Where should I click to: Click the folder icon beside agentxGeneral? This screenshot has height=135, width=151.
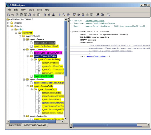(28, 40)
